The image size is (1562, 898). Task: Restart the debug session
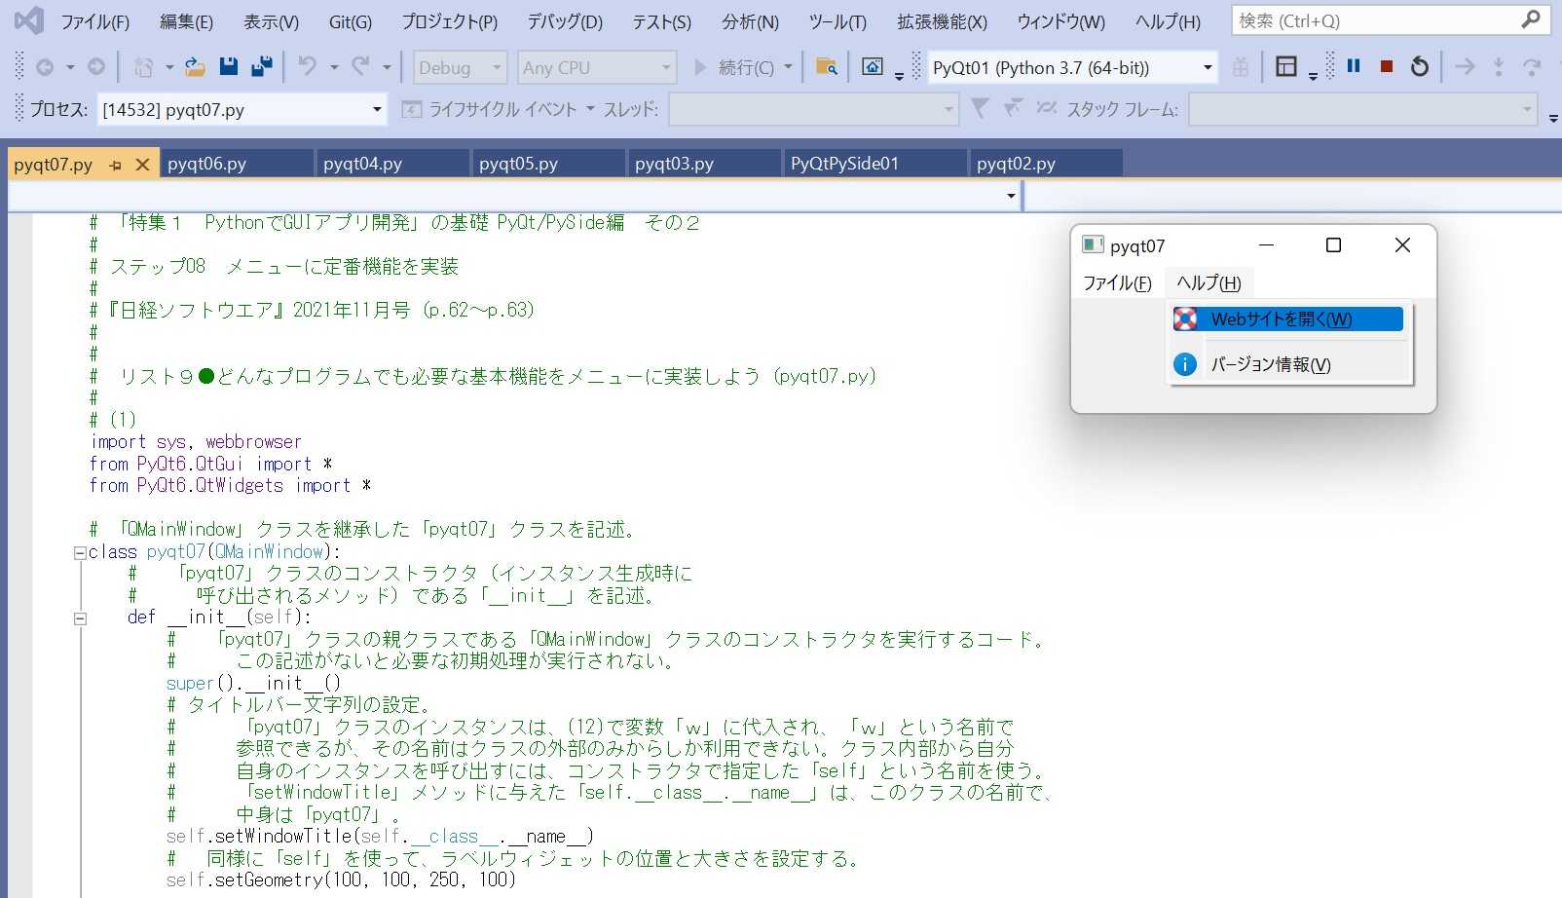1419,66
